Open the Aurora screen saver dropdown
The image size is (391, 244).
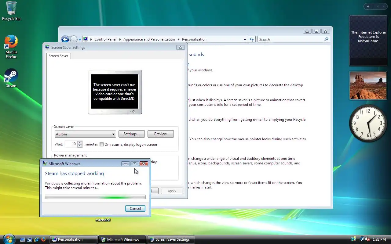coord(85,134)
